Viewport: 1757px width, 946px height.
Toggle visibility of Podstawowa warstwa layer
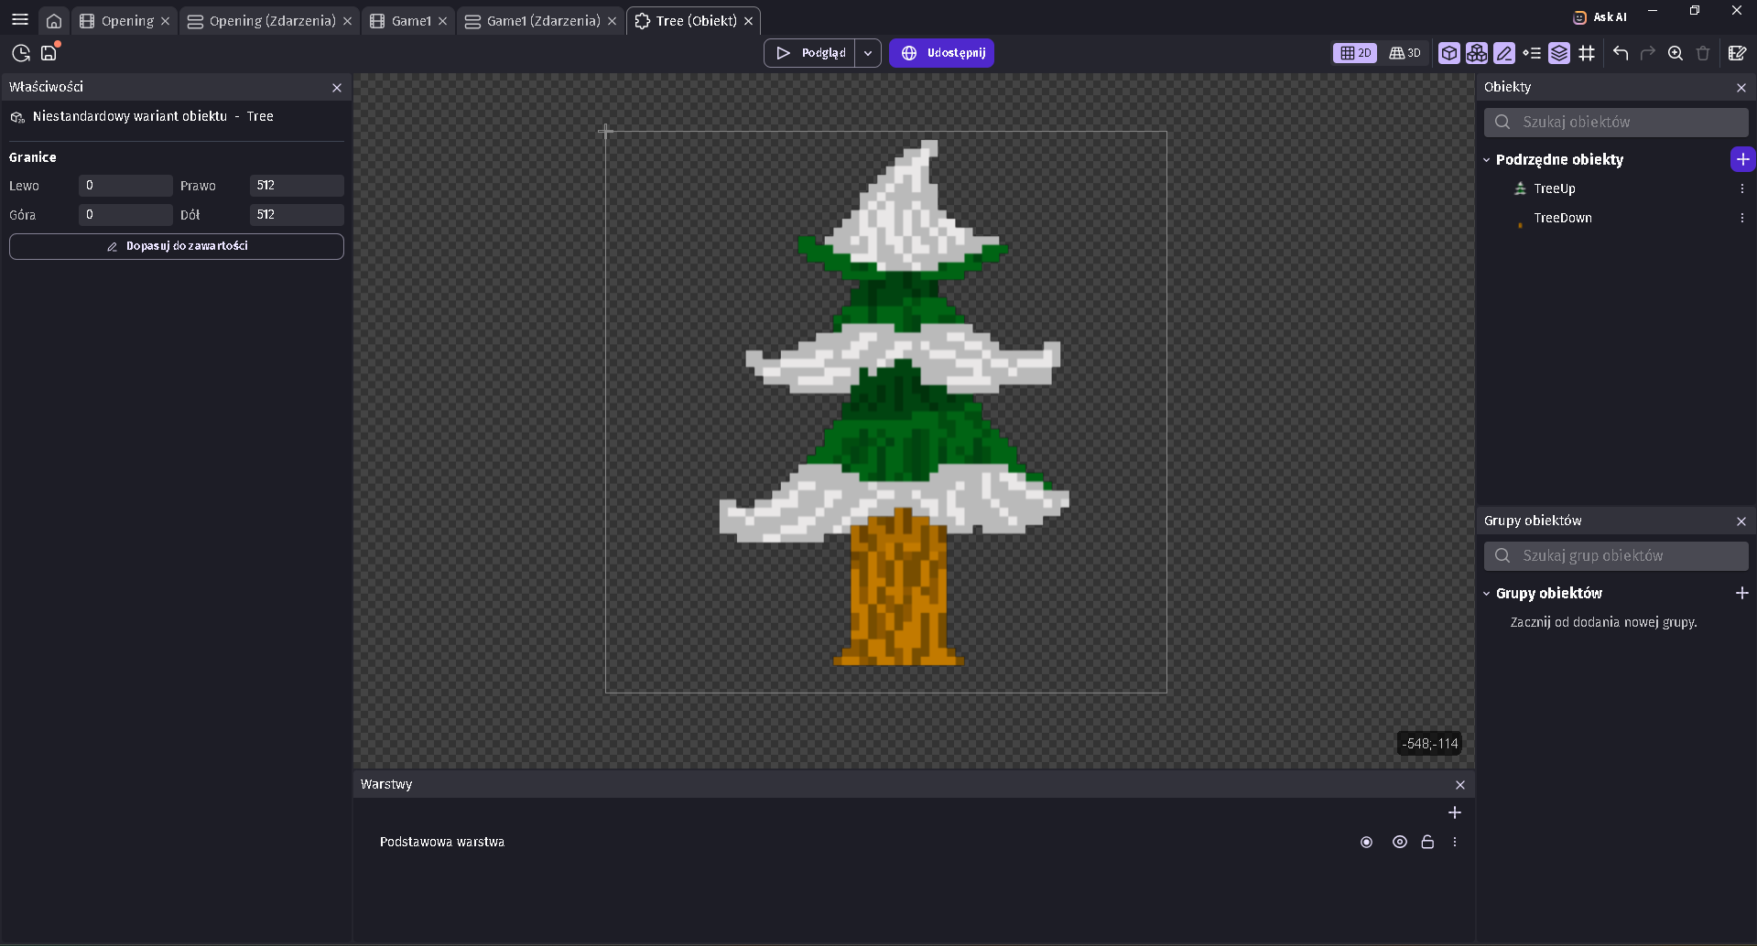click(x=1399, y=842)
